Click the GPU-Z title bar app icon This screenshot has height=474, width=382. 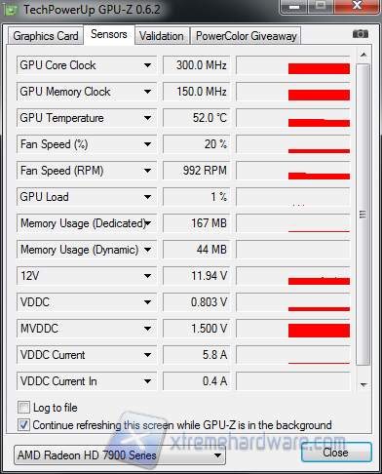tap(12, 10)
